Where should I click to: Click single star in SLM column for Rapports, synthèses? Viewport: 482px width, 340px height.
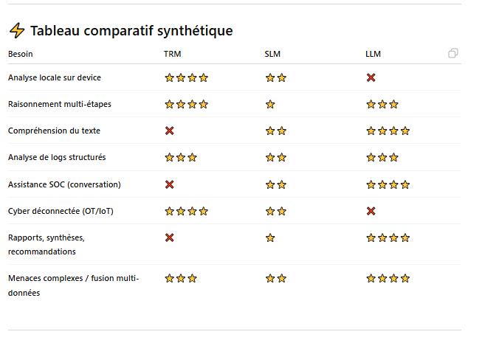pos(270,237)
